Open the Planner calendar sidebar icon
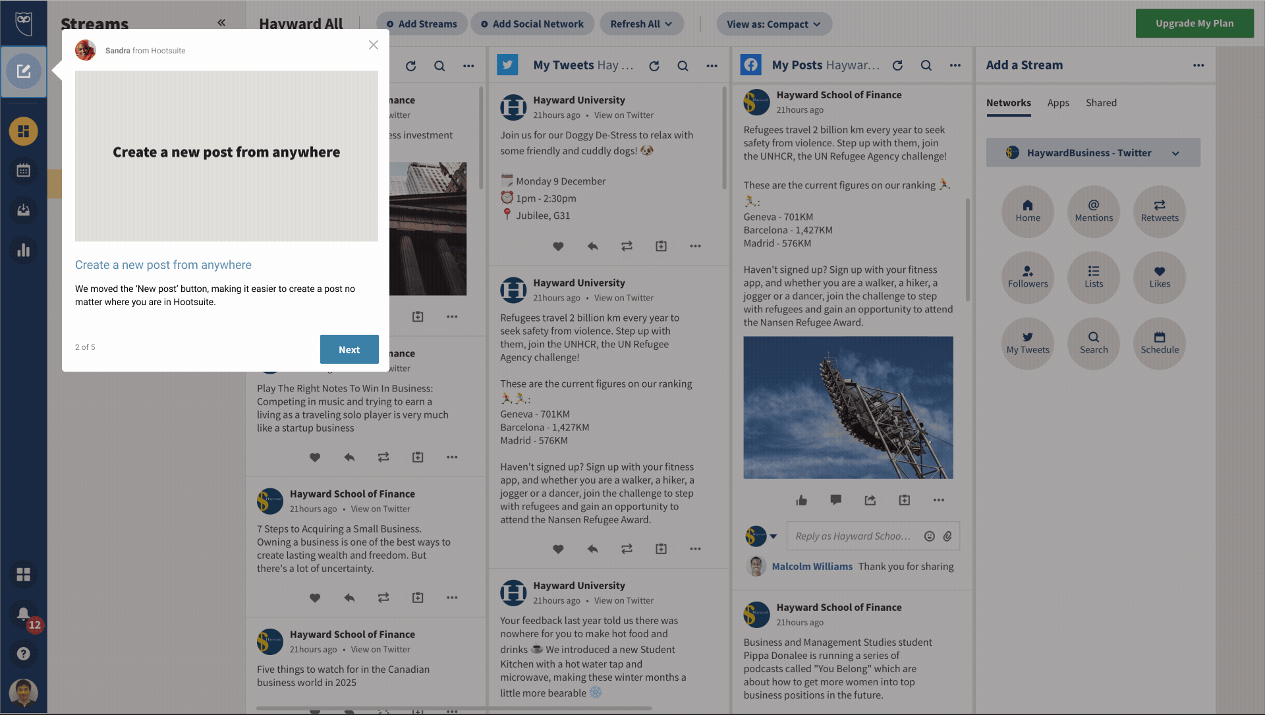This screenshot has height=715, width=1265. click(24, 171)
